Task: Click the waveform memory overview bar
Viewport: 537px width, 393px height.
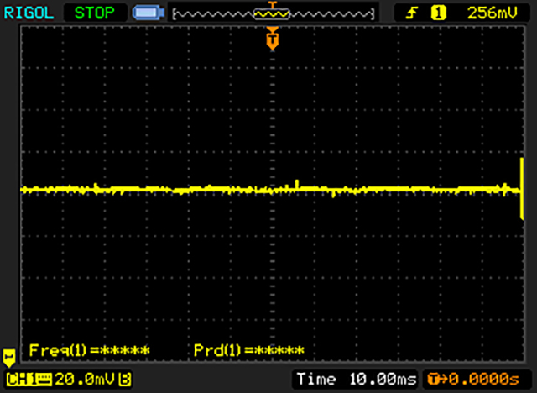Action: [274, 14]
